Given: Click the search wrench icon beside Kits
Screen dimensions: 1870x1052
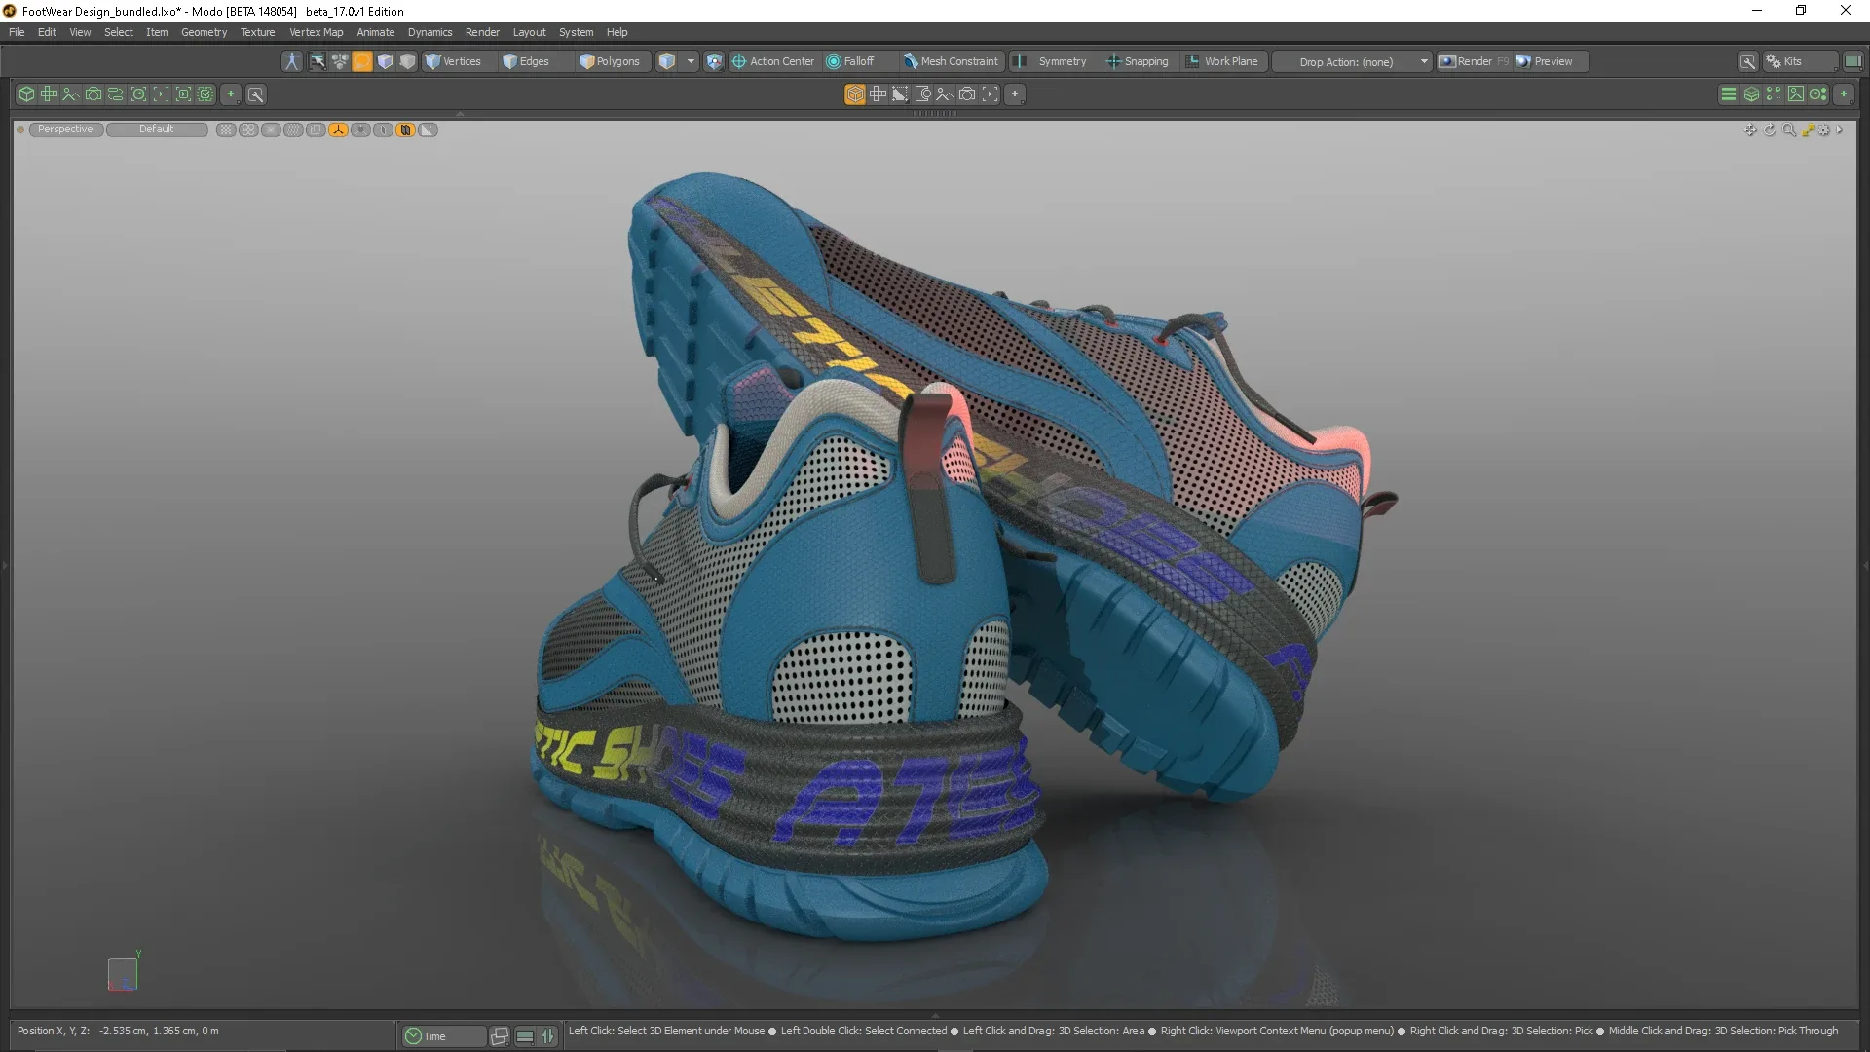Looking at the screenshot, I should pos(1748,61).
